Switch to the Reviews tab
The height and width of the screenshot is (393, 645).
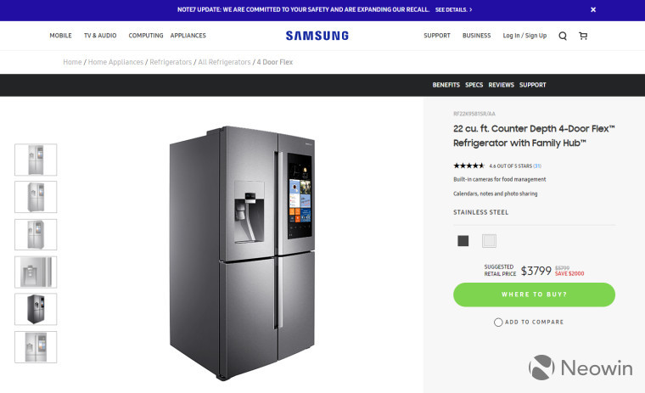tap(501, 85)
